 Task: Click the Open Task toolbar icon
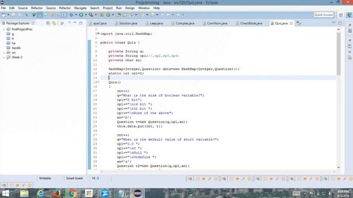pyautogui.click(x=125, y=15)
